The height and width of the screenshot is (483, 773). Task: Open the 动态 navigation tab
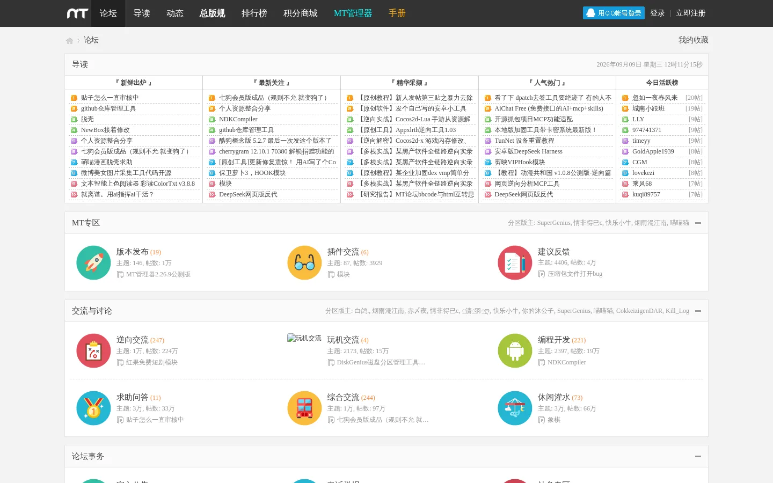pos(175,13)
